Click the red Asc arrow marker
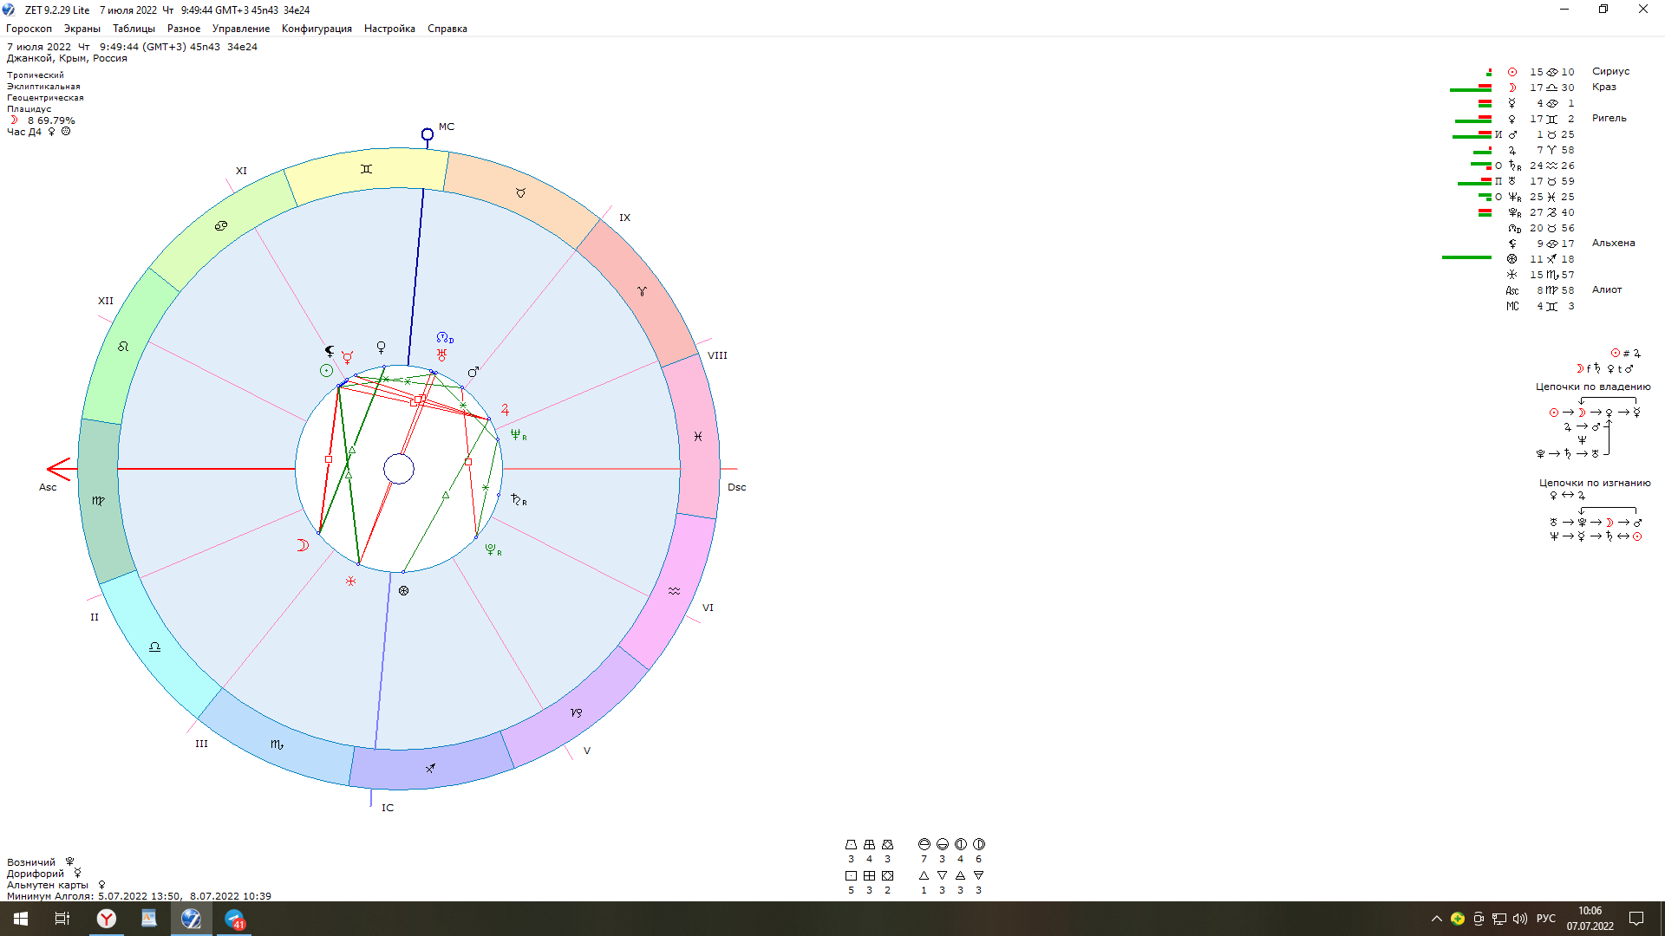 59,469
